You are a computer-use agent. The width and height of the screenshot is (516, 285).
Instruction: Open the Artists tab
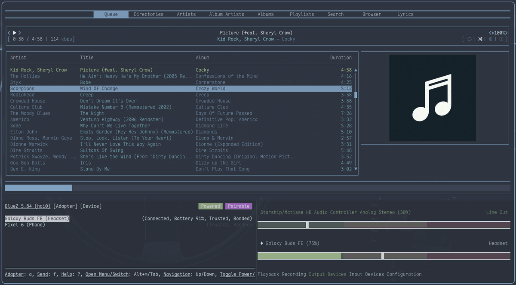point(186,14)
